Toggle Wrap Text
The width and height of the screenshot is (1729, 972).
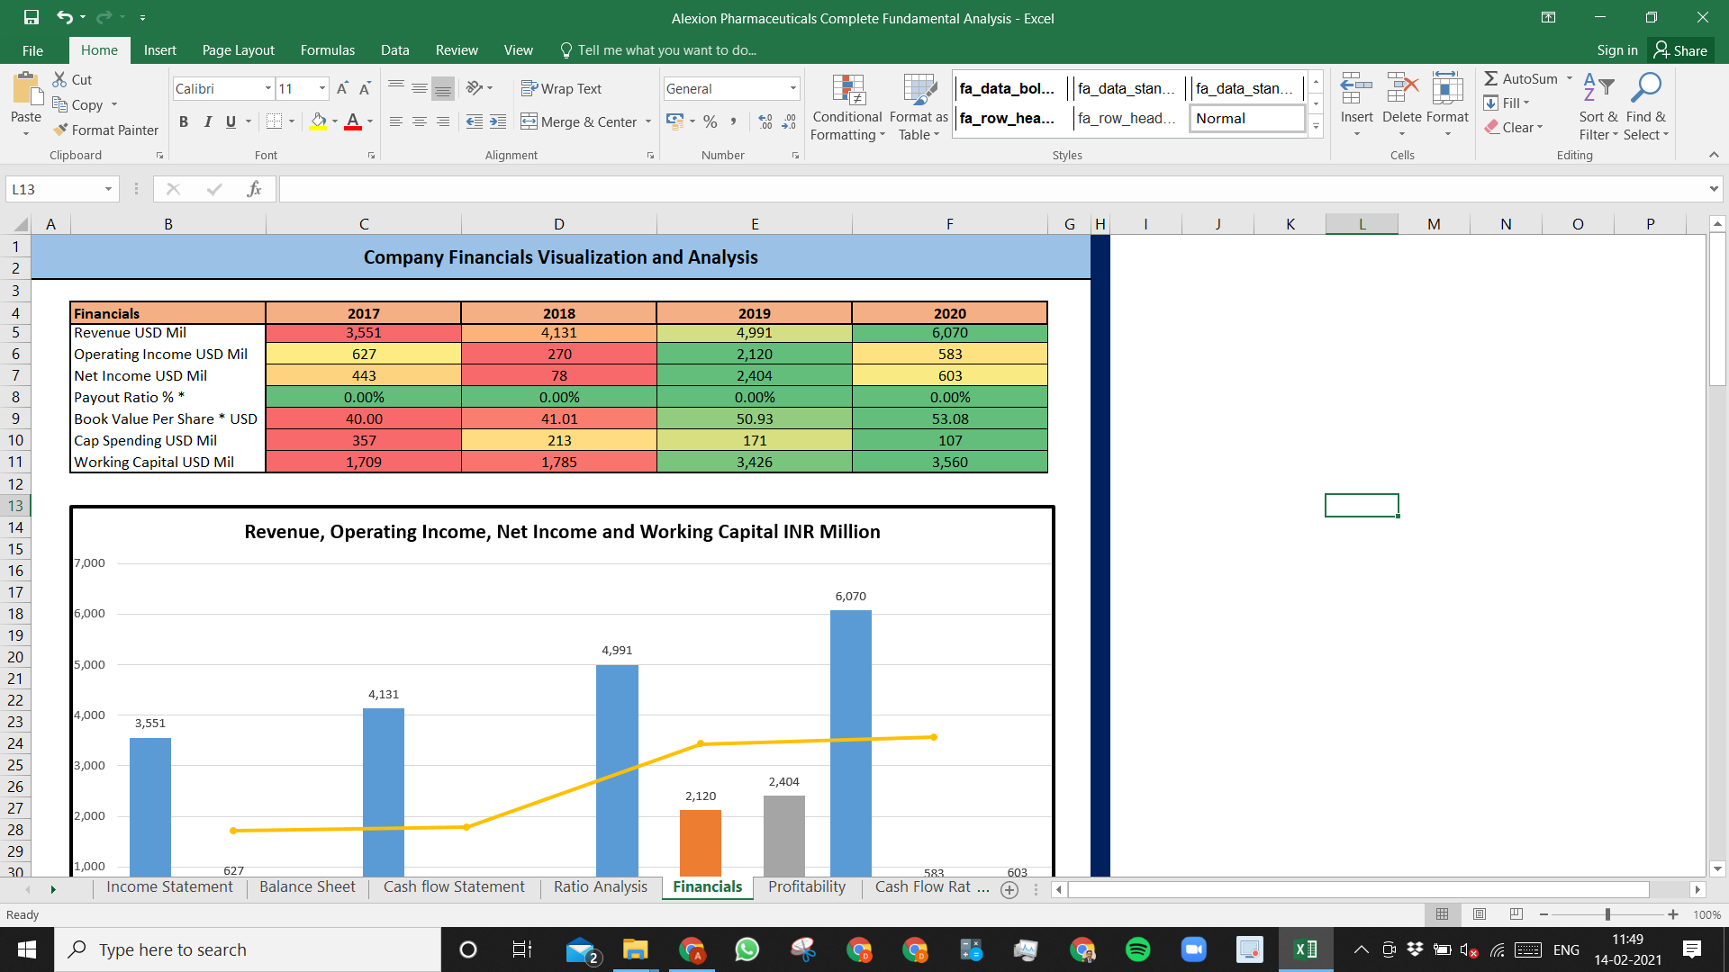coord(561,88)
